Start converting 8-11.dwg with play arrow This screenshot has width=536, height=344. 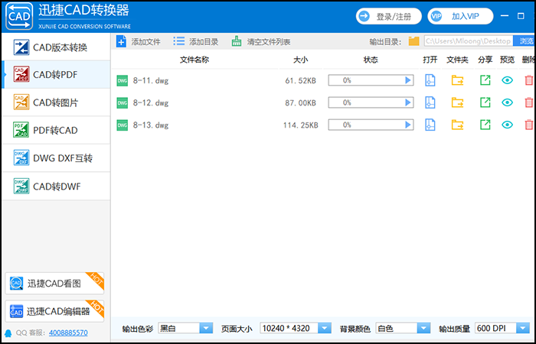pos(407,80)
